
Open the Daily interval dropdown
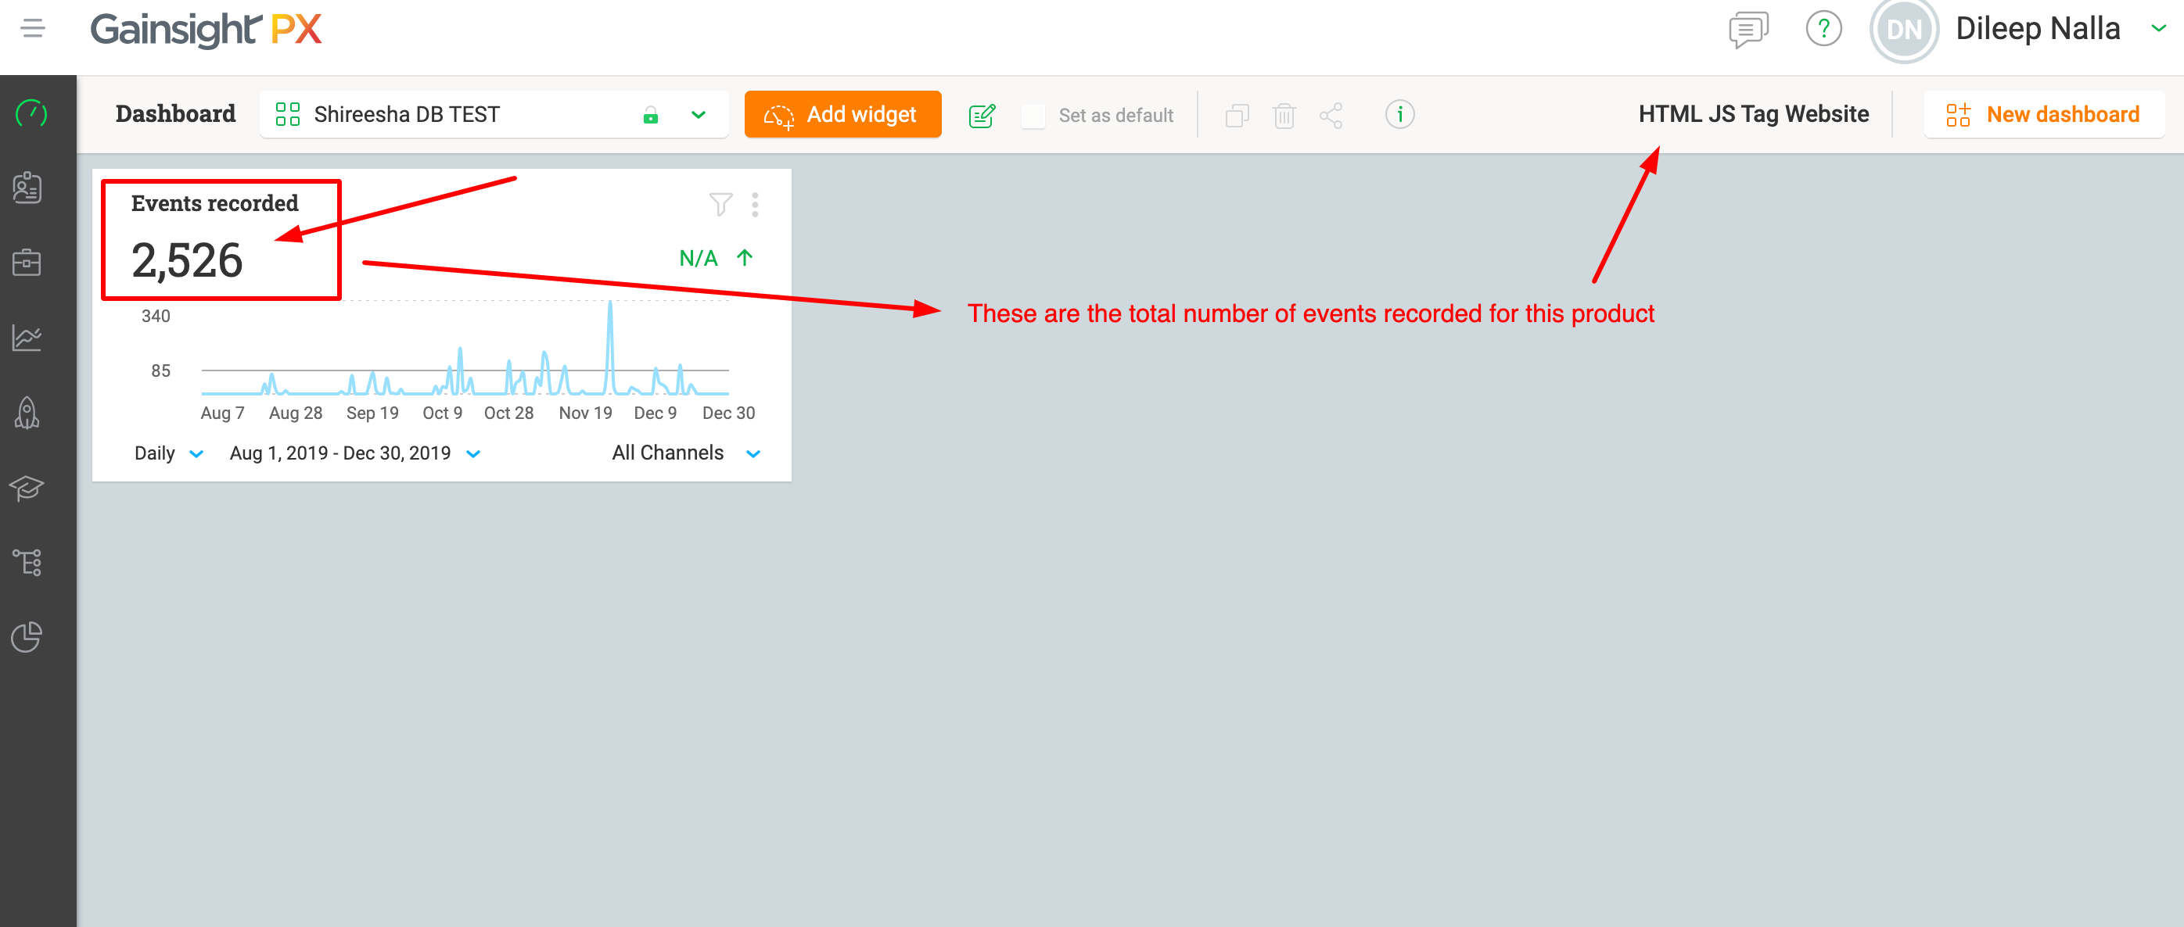[x=169, y=453]
